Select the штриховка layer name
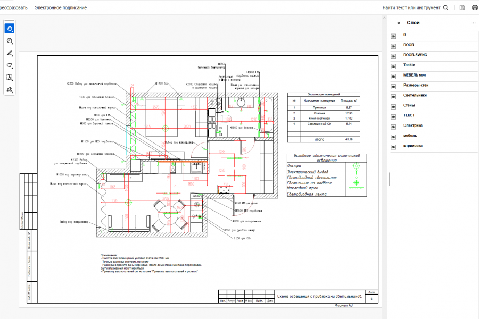 tap(412, 146)
